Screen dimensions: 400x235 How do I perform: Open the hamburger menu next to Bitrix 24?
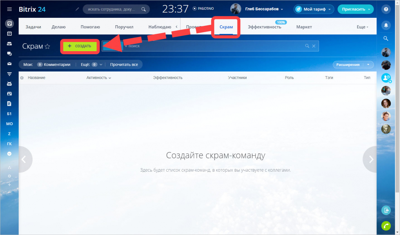click(x=9, y=9)
